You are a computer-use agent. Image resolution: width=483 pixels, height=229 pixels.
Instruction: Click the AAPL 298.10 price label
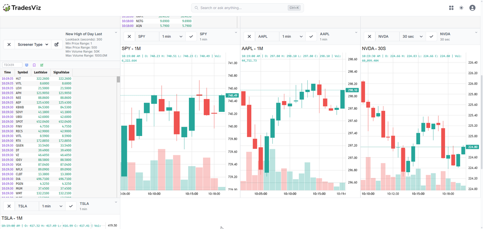pos(353,90)
